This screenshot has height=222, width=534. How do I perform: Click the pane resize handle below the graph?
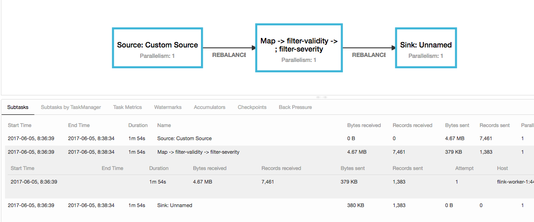[322, 97]
